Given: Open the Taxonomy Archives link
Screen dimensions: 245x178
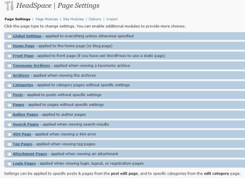Looking at the screenshot, I should 31,66.
